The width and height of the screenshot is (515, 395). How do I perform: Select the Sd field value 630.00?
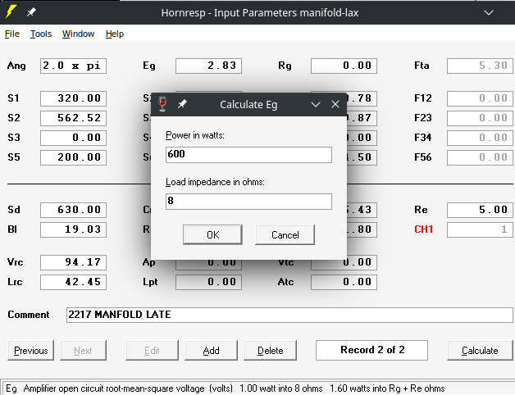pyautogui.click(x=73, y=210)
